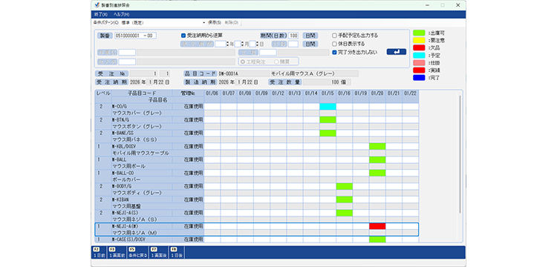This screenshot has width=557, height=267.
Task: Click the blue 完了 legend swatch
Action: click(419, 78)
